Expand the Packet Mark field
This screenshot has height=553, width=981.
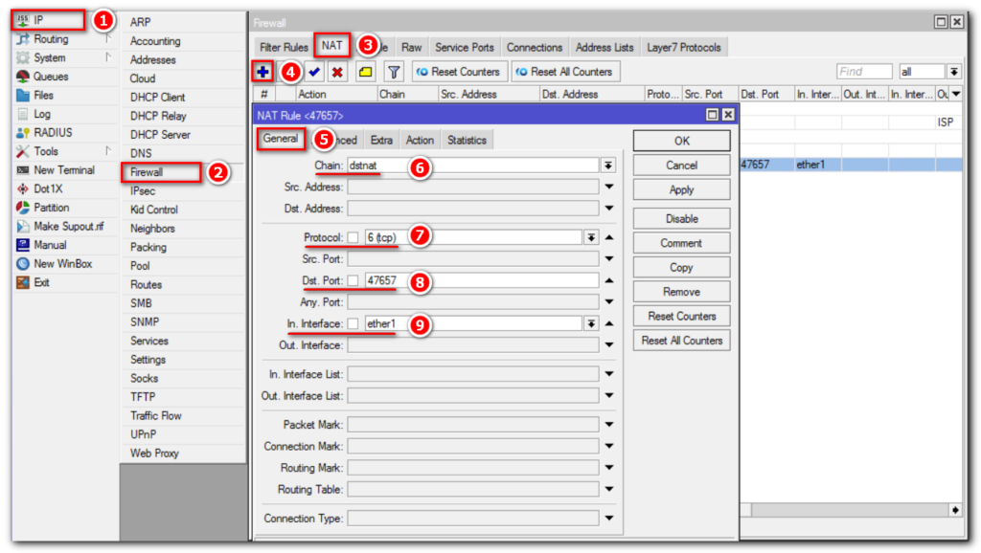tap(609, 424)
